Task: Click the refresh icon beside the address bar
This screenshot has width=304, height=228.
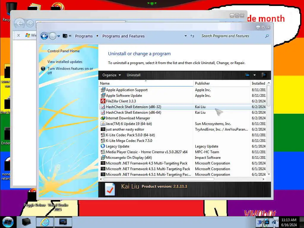Action: pos(192,36)
